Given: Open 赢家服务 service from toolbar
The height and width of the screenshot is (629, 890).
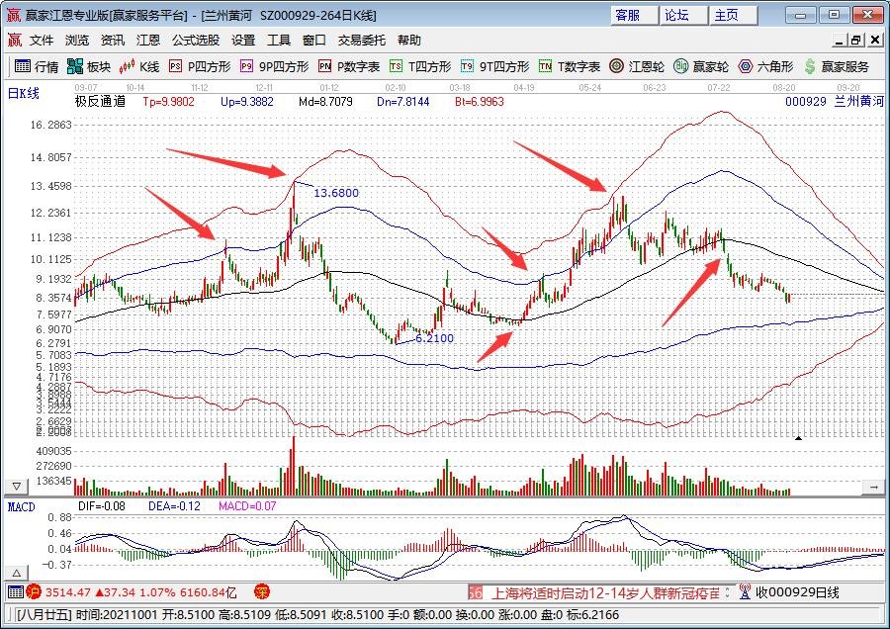Looking at the screenshot, I should point(836,66).
